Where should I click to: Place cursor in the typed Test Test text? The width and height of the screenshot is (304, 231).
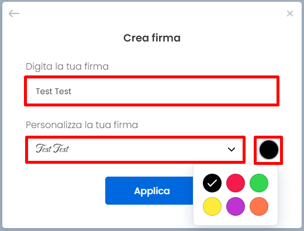click(x=54, y=91)
